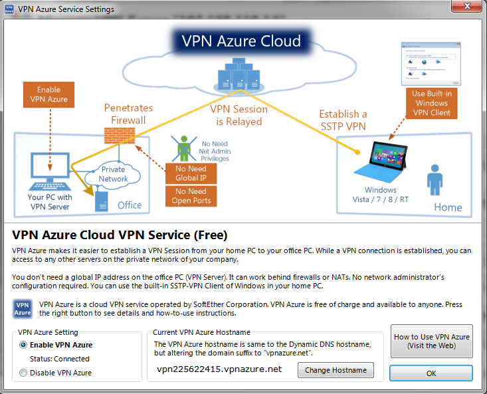Click the VPN Azure Setting group label

coord(48,332)
